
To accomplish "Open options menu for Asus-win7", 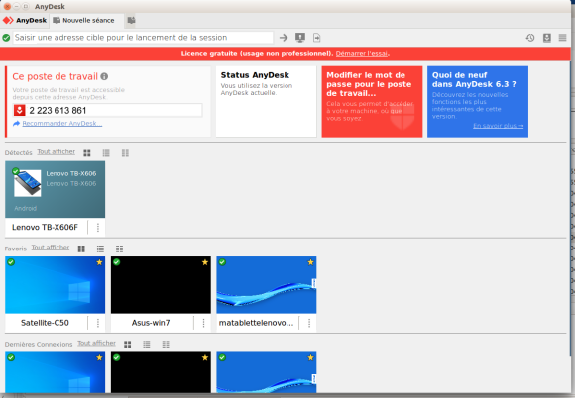I will click(x=203, y=323).
